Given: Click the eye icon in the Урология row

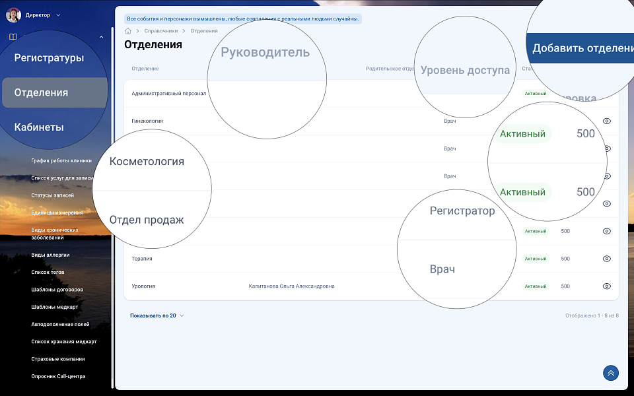Looking at the screenshot, I should coord(606,286).
